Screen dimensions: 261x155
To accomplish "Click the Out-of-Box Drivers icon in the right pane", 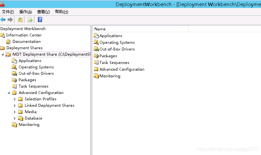I will [x=96, y=49].
